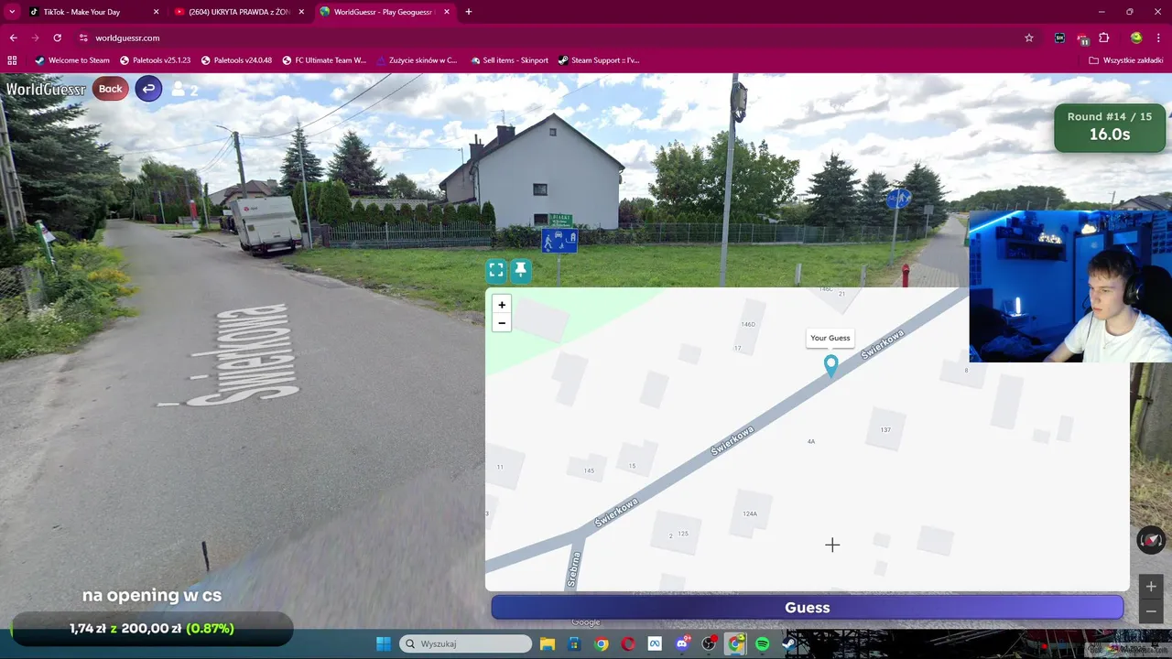Open Steam from taskbar
The width and height of the screenshot is (1172, 659).
(789, 643)
